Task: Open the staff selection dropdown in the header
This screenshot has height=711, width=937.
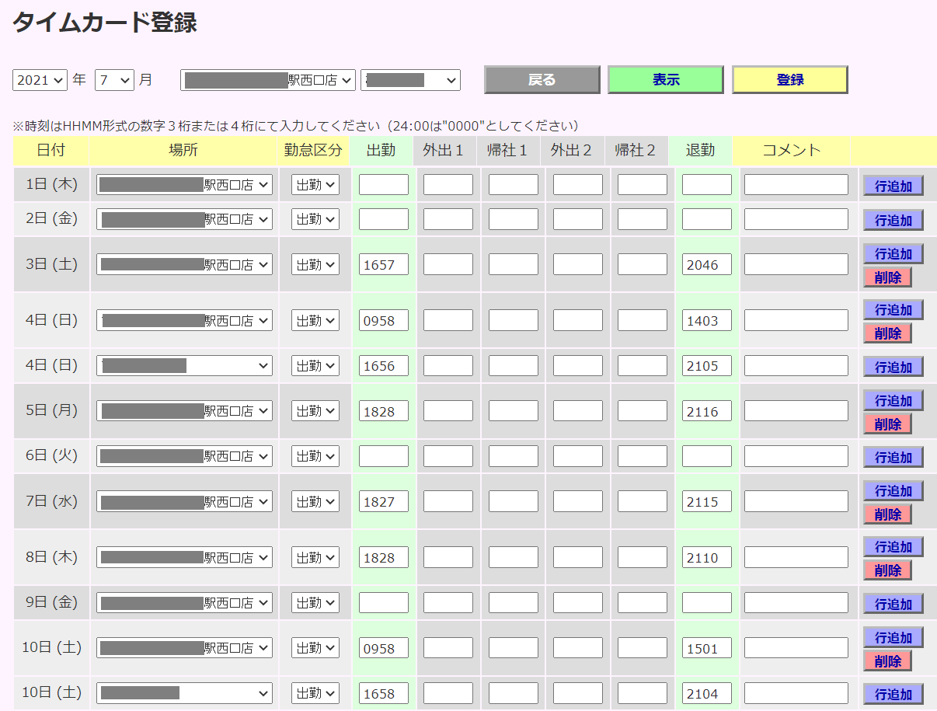Action: pyautogui.click(x=410, y=79)
